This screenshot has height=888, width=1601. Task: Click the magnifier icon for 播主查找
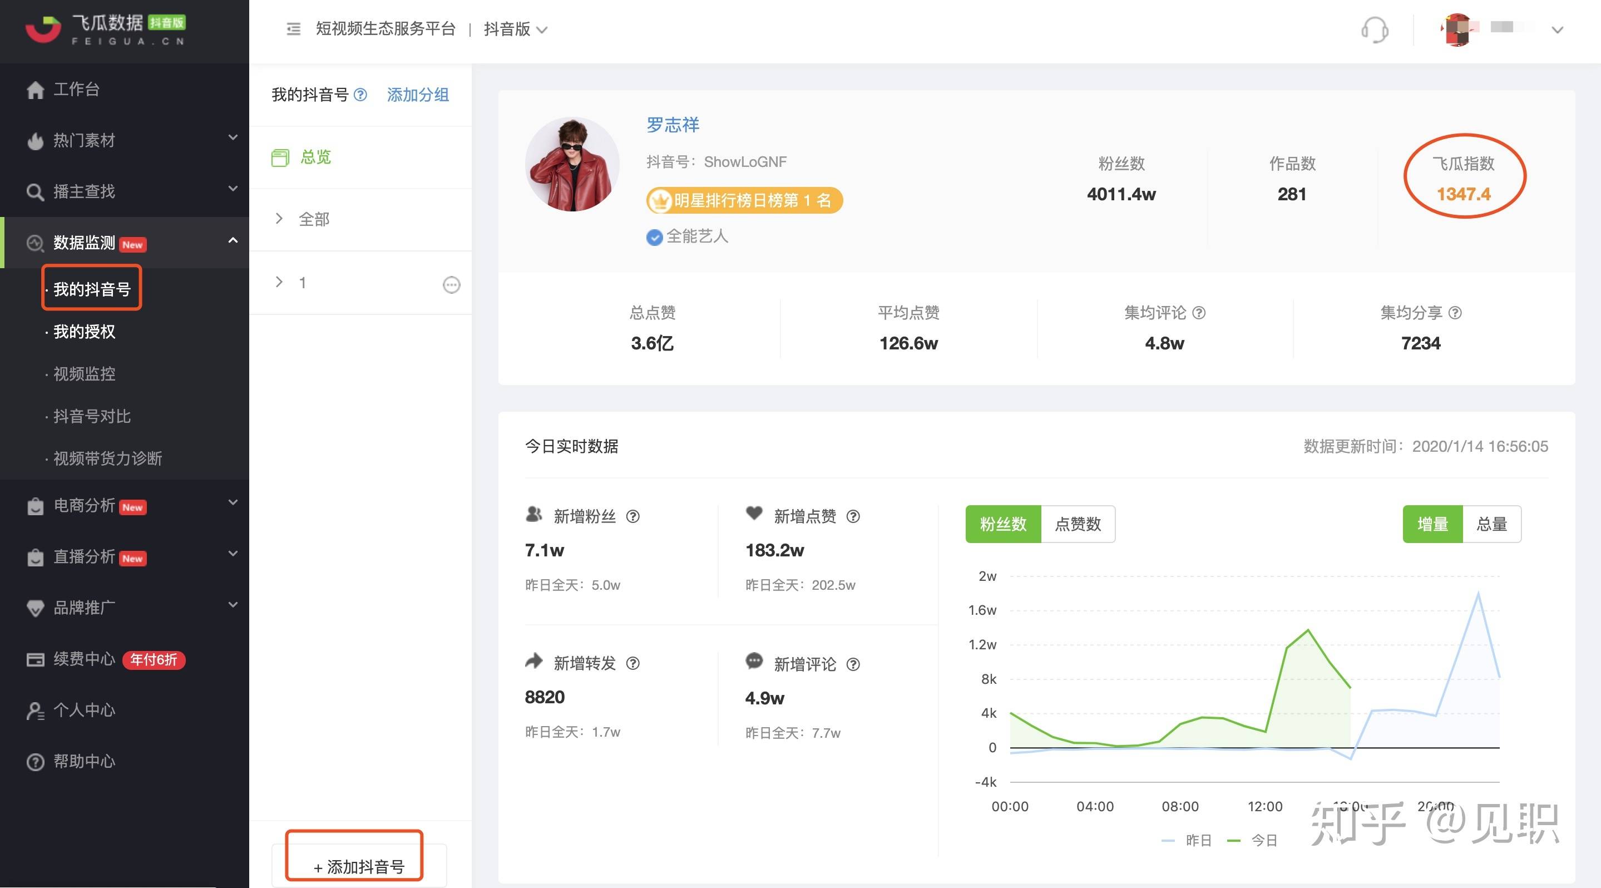coord(36,192)
